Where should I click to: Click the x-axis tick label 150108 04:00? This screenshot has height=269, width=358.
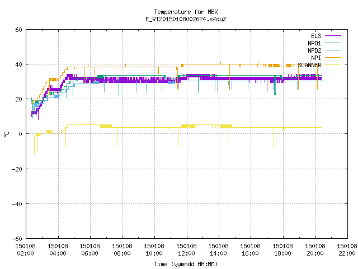(x=58, y=250)
